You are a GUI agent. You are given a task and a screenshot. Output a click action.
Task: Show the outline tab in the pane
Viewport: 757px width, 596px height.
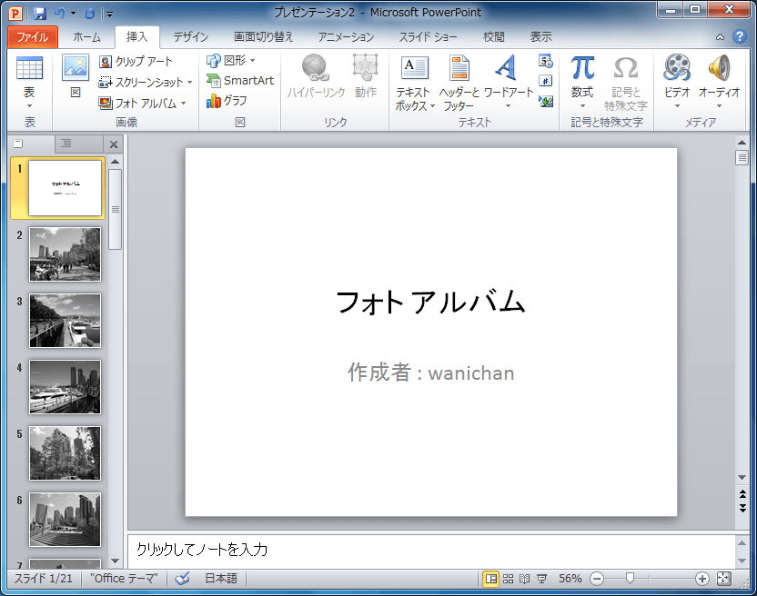pyautogui.click(x=66, y=144)
